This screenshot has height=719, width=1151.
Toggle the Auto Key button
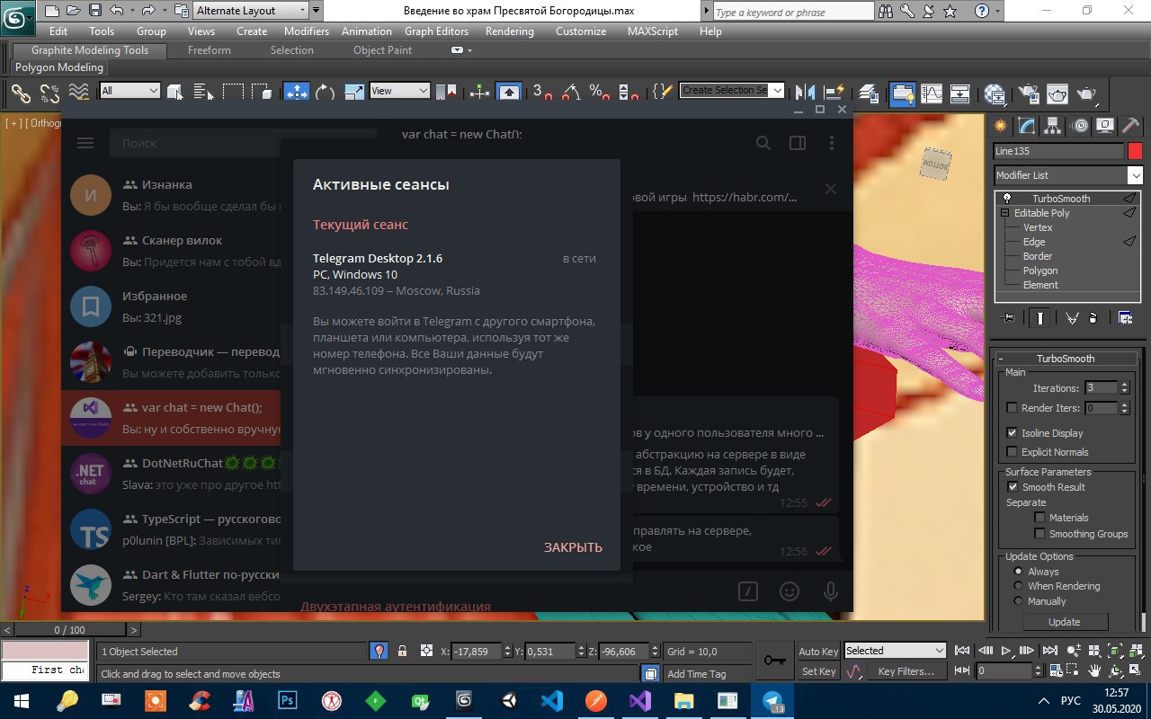click(818, 652)
